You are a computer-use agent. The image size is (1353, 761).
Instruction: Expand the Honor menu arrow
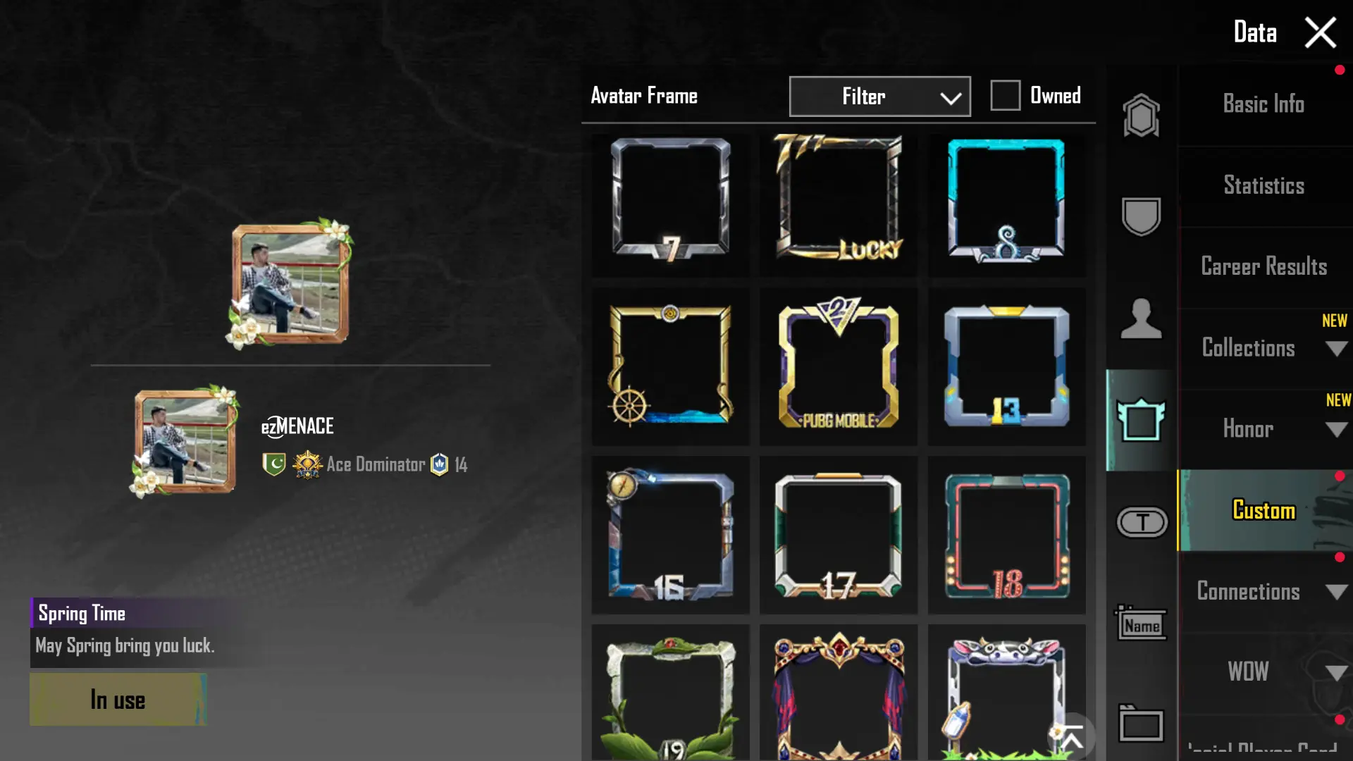[1336, 429]
